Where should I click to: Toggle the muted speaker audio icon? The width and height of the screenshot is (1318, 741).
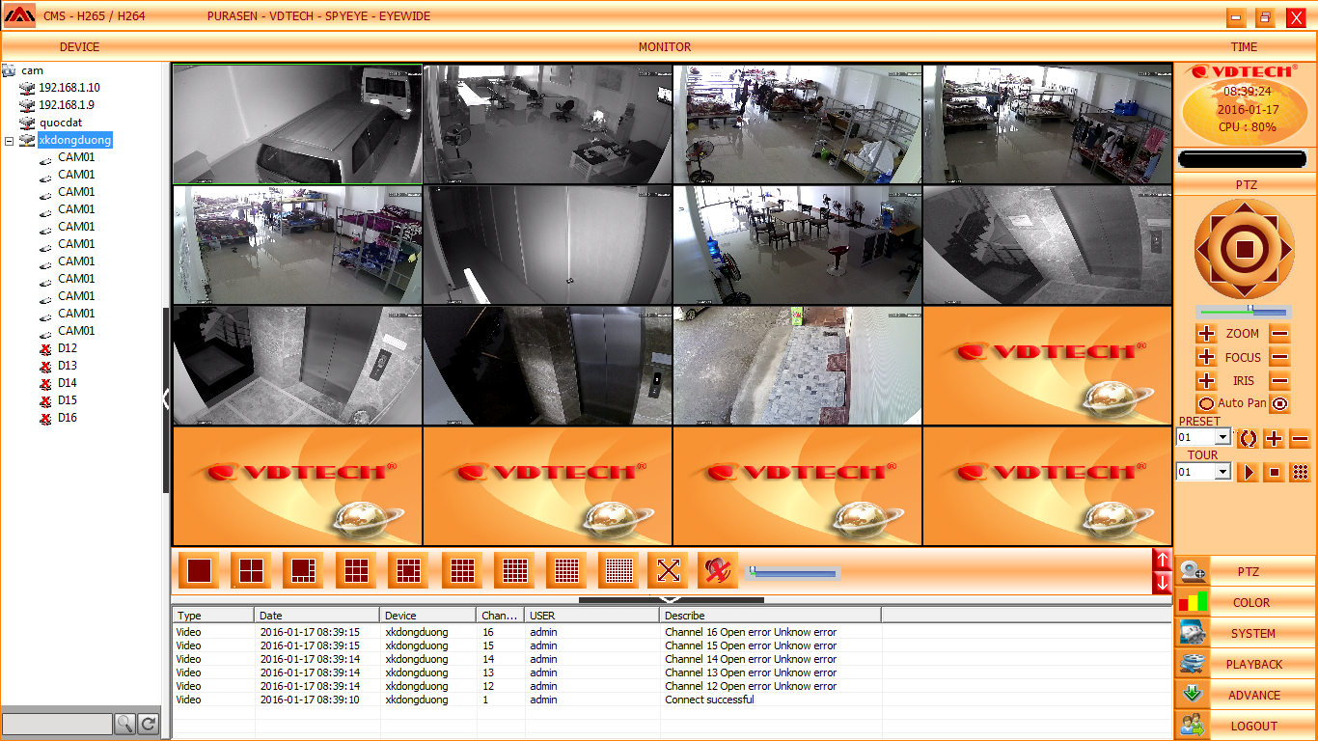click(717, 570)
